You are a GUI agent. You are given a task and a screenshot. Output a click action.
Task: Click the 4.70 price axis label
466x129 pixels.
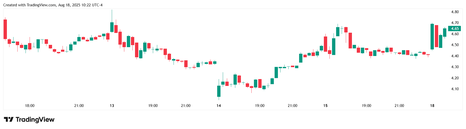[x=455, y=23]
